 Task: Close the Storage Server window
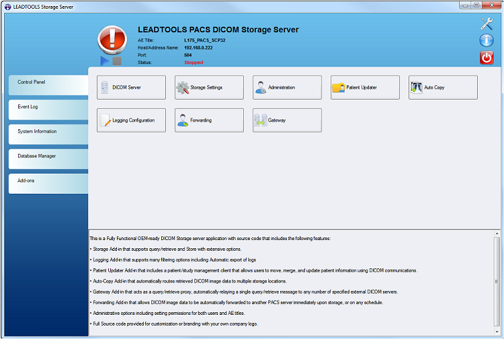point(491,5)
